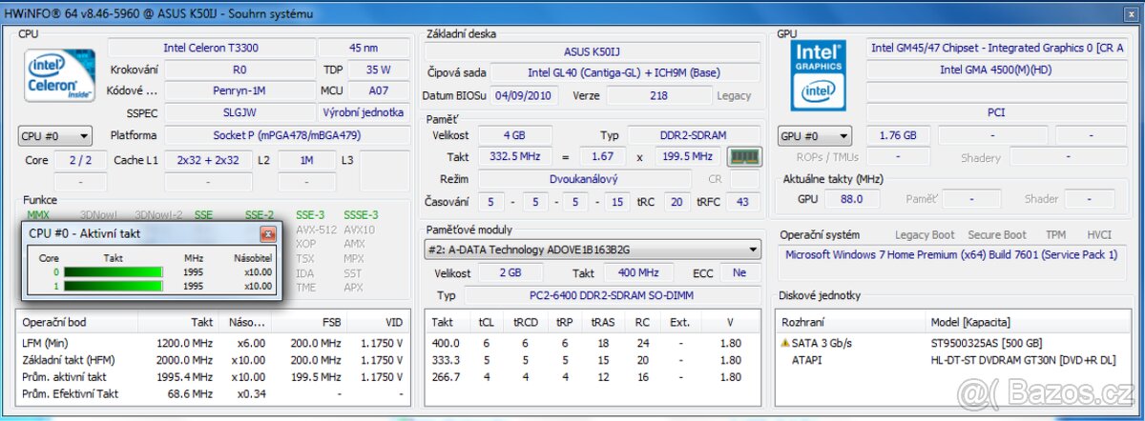
Task: Click the GPU memory value 1.76 GB
Action: pyautogui.click(x=897, y=135)
